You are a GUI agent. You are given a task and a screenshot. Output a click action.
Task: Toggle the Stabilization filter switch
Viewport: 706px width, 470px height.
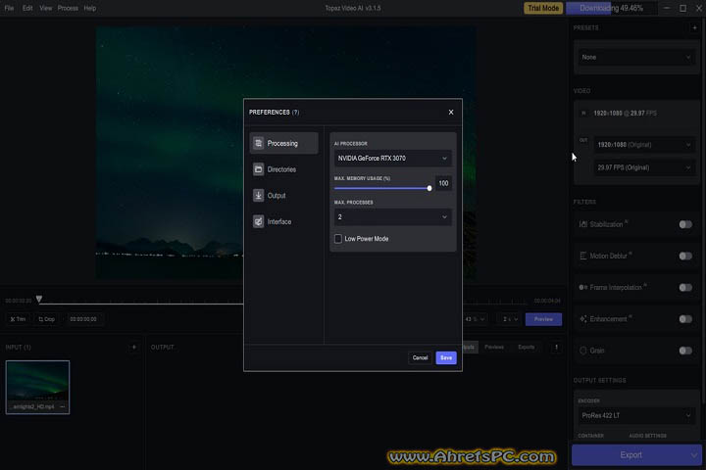click(685, 224)
